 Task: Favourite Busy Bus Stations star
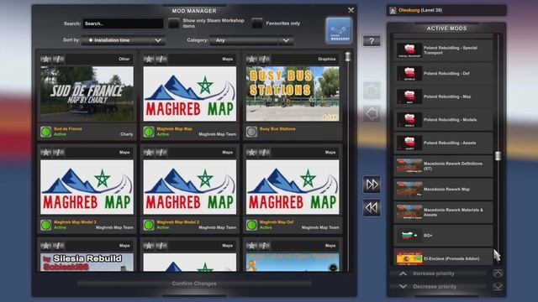[252, 59]
